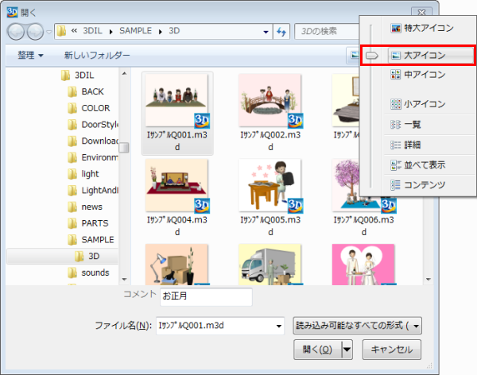Viewport: 477px width, 375px height.
Task: Select the sounds folder in tree
Action: pyautogui.click(x=88, y=273)
